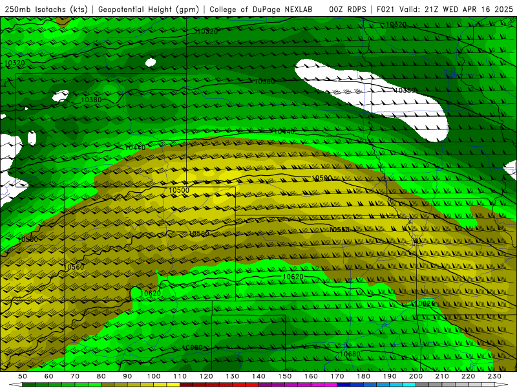
Task: Click the dark gray swatch under the 200 label
Action: (x=423, y=385)
